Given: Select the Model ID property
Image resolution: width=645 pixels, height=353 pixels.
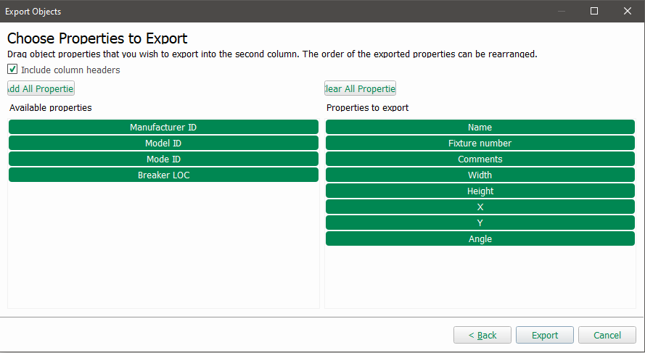Looking at the screenshot, I should point(163,143).
